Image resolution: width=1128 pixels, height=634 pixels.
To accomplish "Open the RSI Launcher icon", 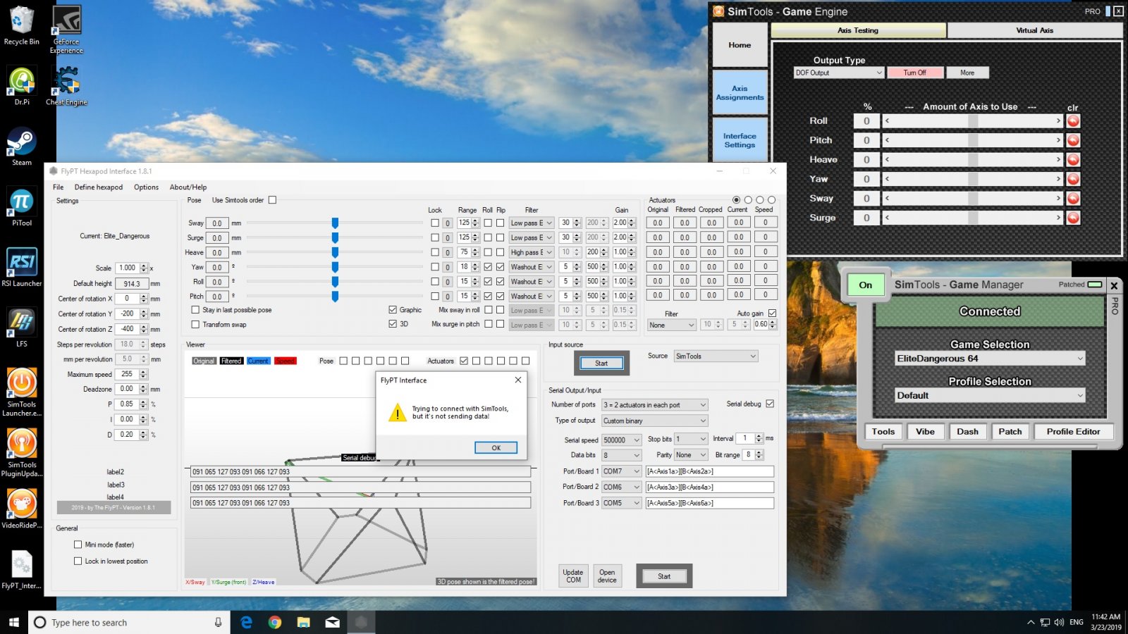I will (x=21, y=264).
